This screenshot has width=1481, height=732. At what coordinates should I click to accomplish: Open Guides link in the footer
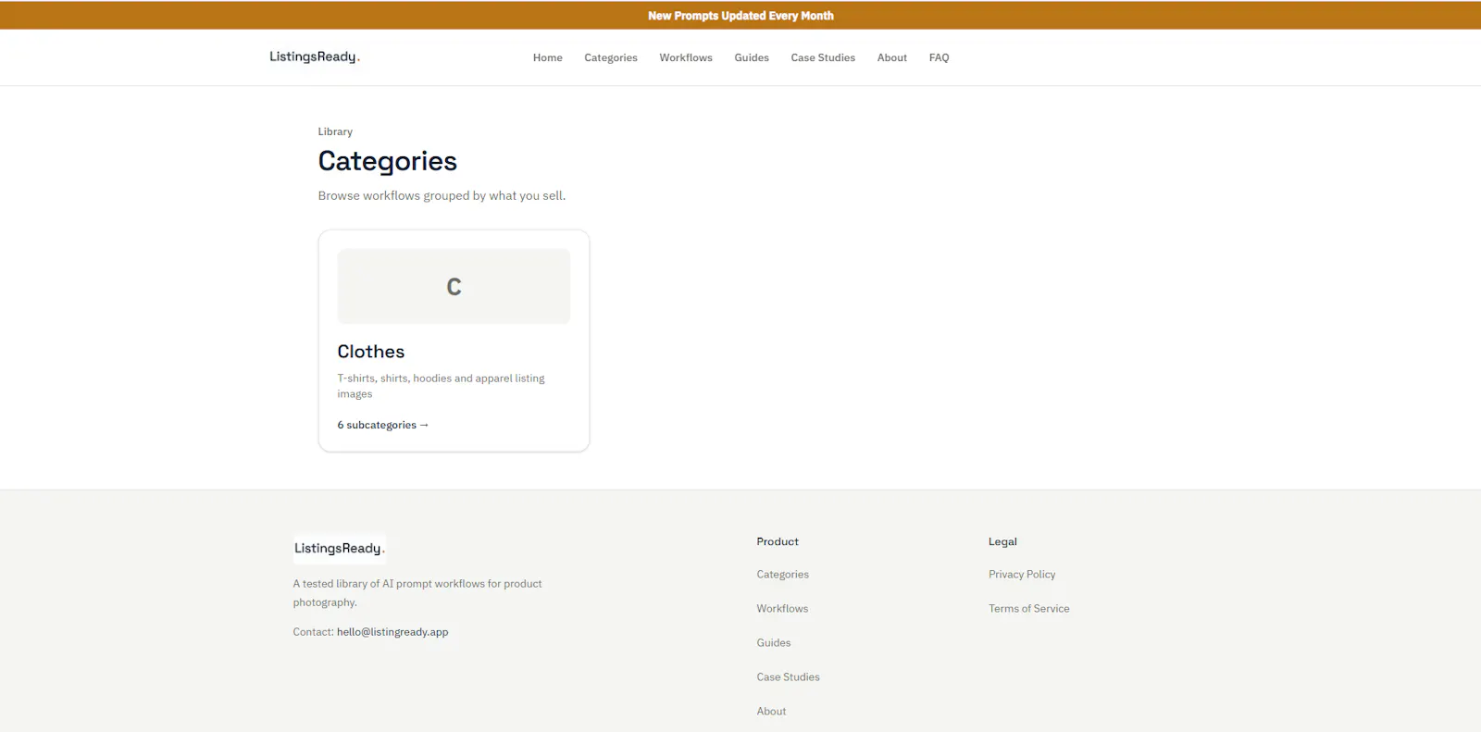click(x=774, y=643)
